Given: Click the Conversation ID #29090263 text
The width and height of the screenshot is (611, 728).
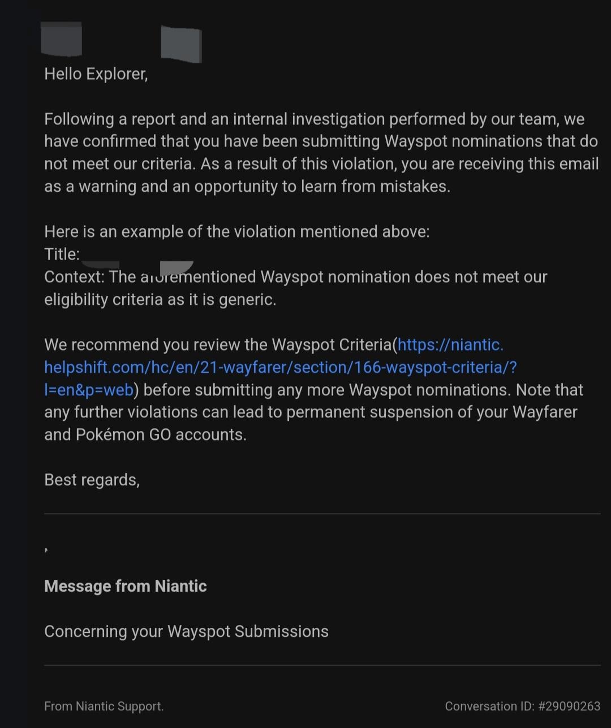Looking at the screenshot, I should (x=522, y=706).
